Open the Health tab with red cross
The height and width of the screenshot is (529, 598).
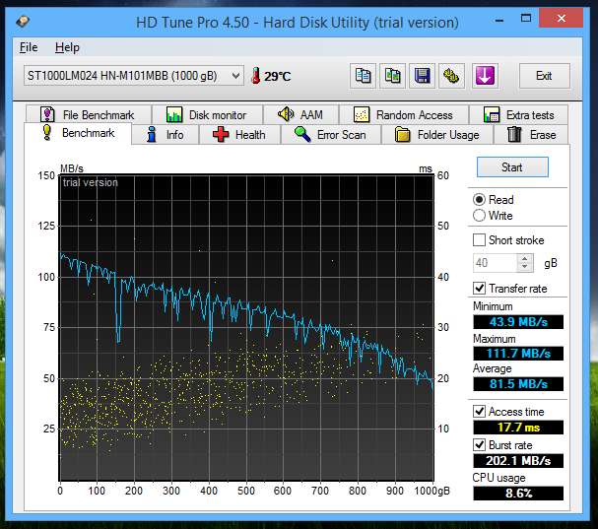[x=237, y=135]
